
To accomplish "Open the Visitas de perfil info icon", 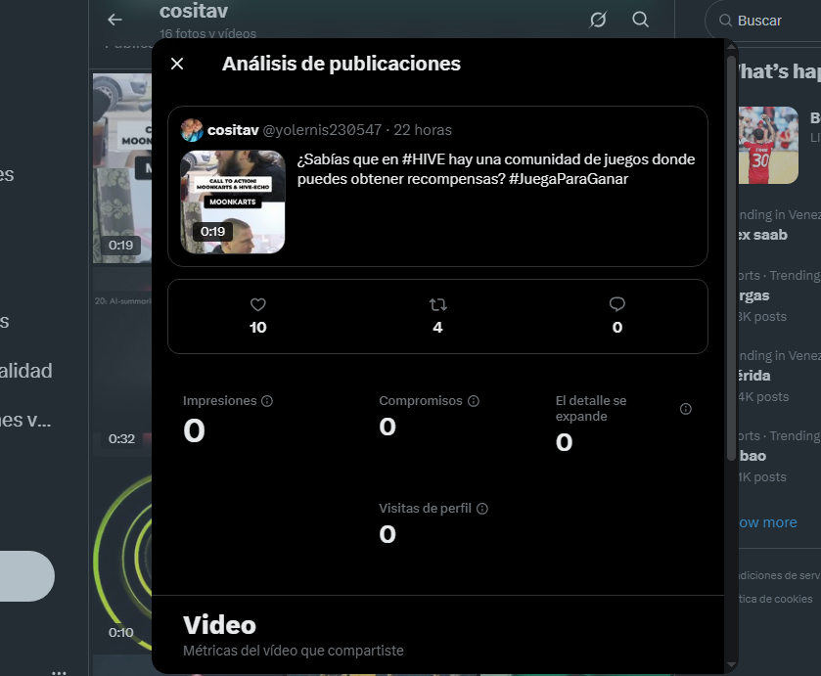I will [x=482, y=509].
